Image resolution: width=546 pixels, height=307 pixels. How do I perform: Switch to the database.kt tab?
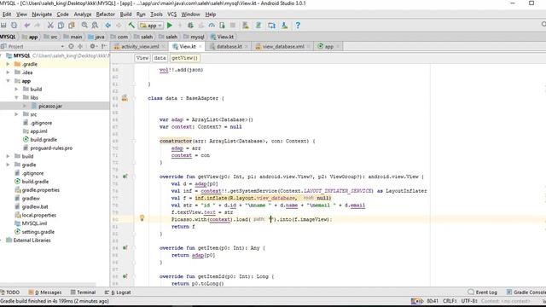229,46
